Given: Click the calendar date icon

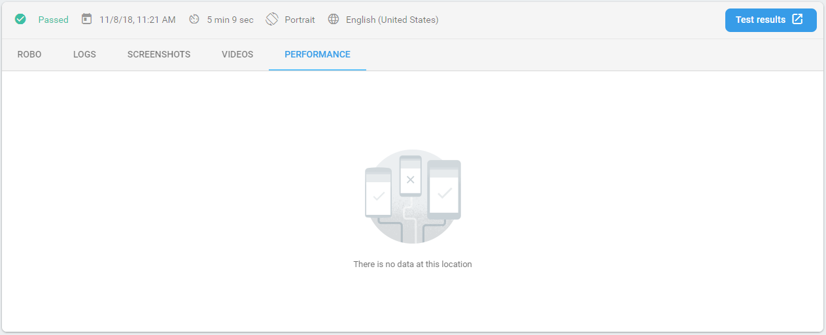Looking at the screenshot, I should coord(86,19).
